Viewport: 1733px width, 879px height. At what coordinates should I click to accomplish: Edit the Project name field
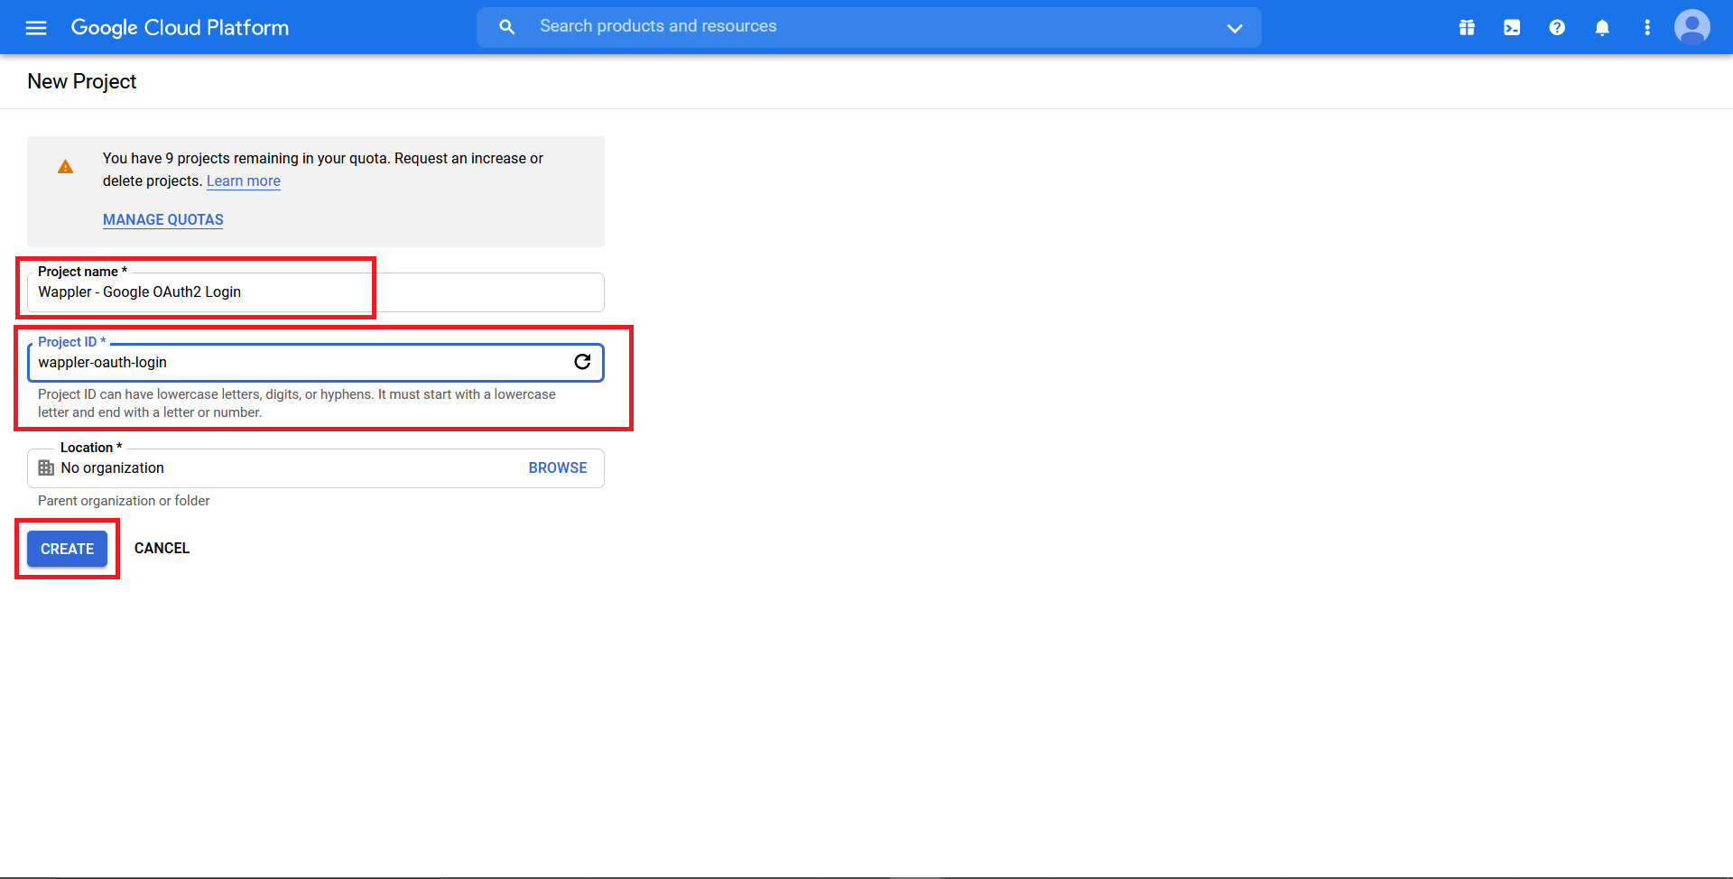coord(316,292)
